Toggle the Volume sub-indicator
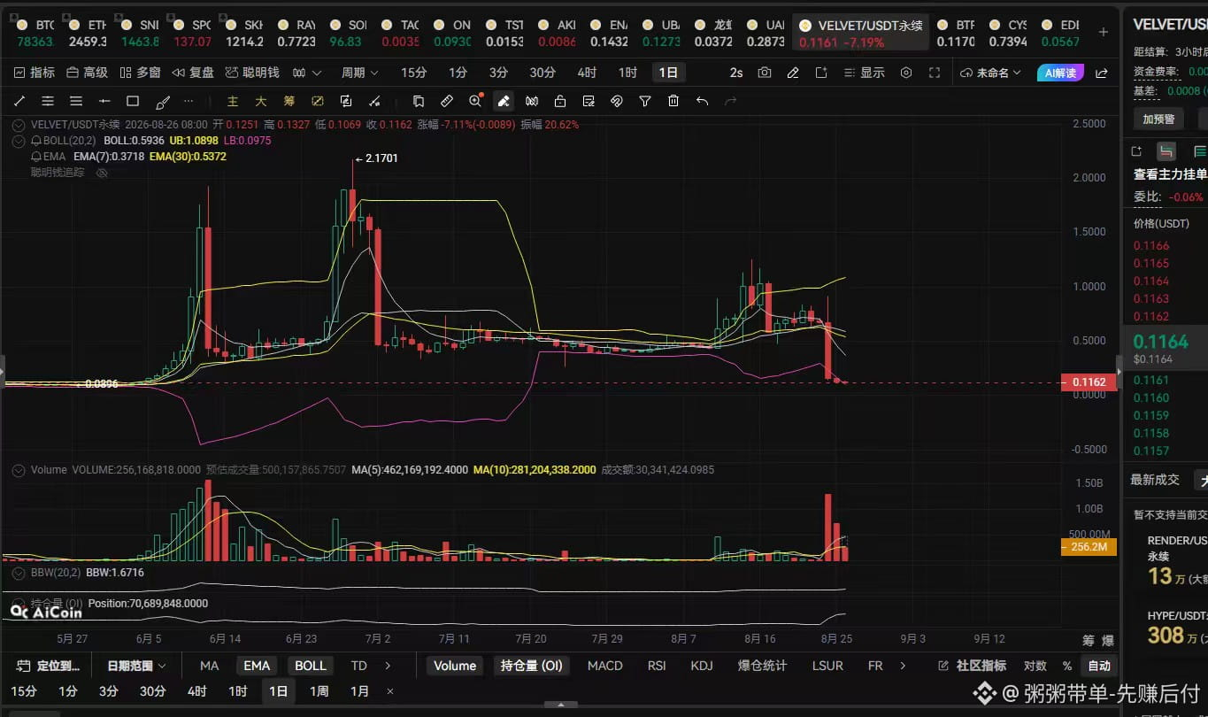This screenshot has width=1208, height=717. (x=455, y=666)
